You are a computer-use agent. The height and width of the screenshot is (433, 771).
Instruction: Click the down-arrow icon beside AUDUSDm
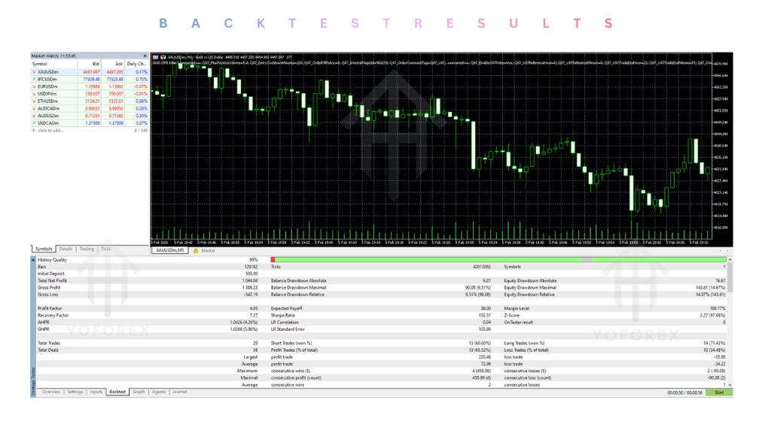[x=34, y=116]
